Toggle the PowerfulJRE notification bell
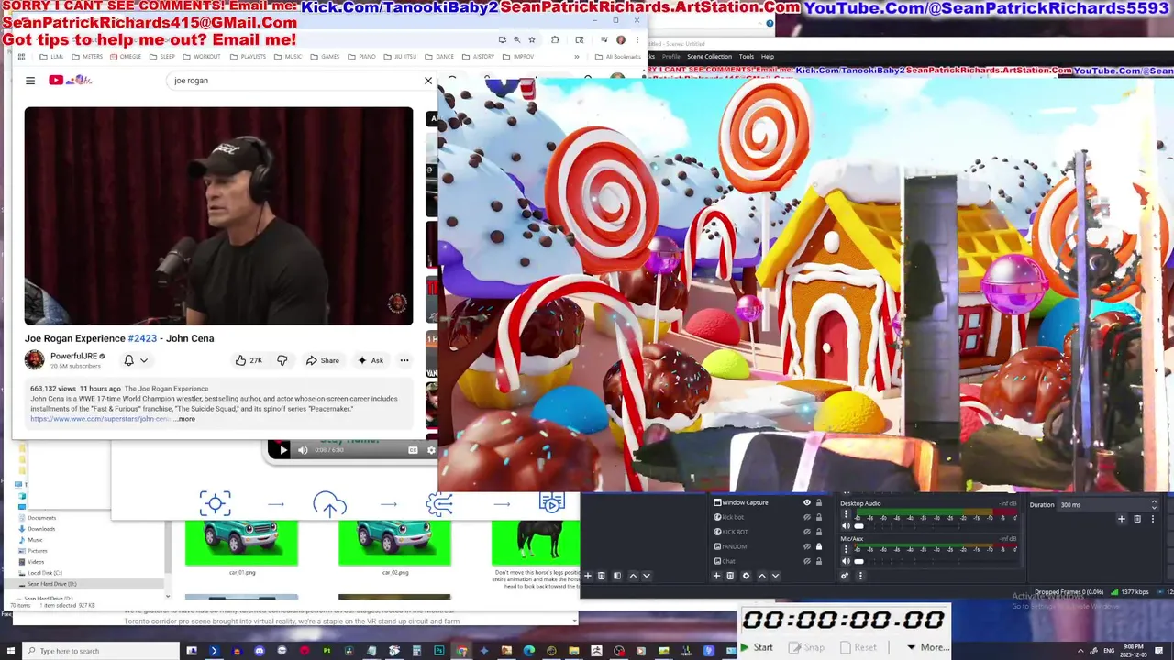Viewport: 1174px width, 660px height. [x=128, y=360]
